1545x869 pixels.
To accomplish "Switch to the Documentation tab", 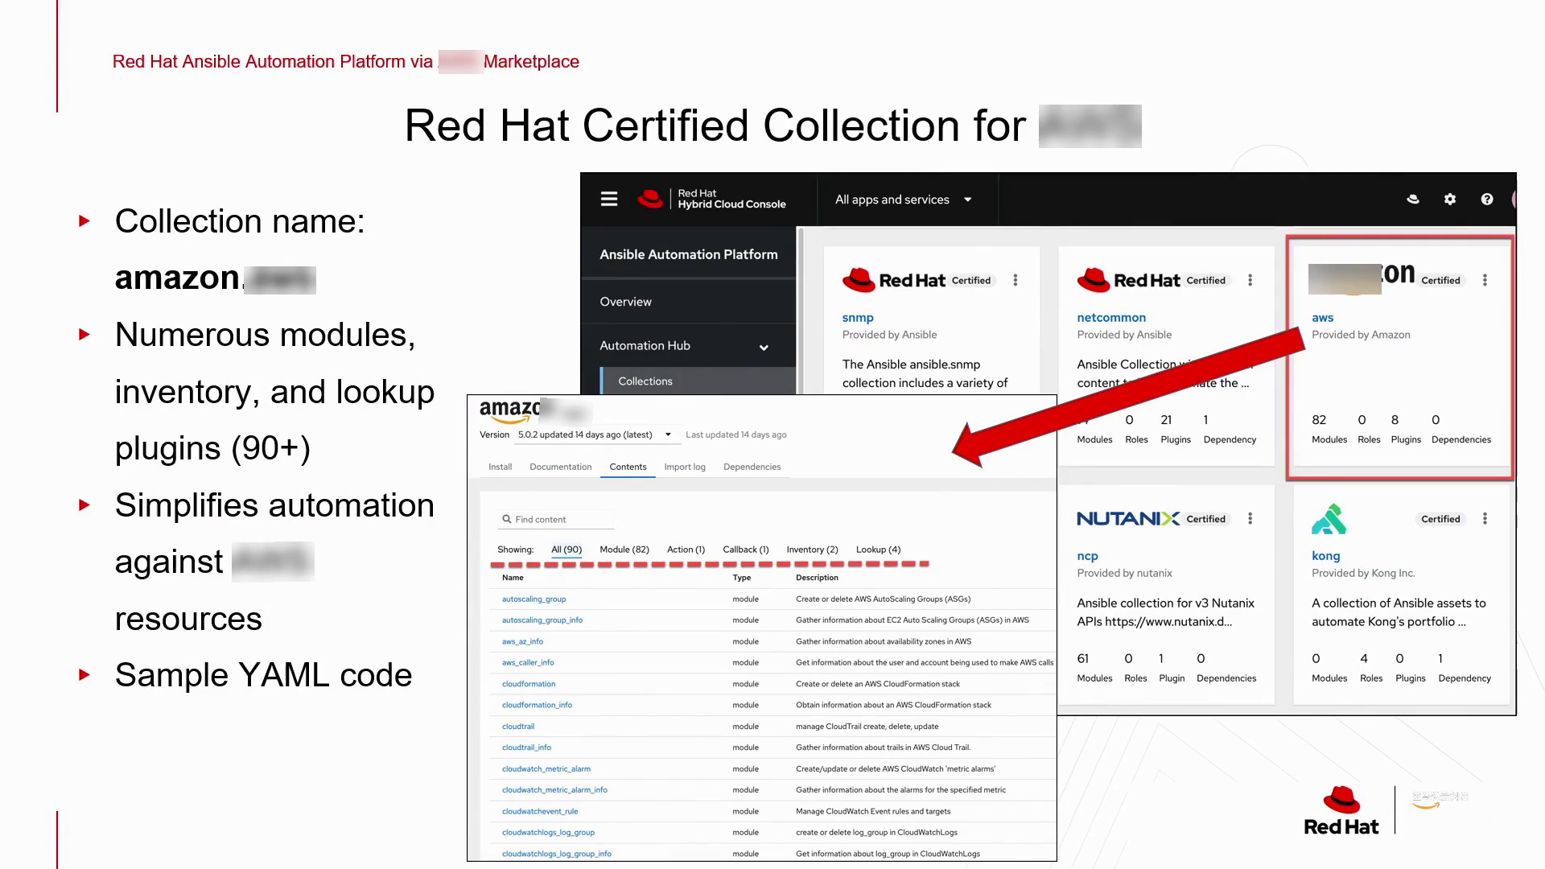I will pos(560,467).
